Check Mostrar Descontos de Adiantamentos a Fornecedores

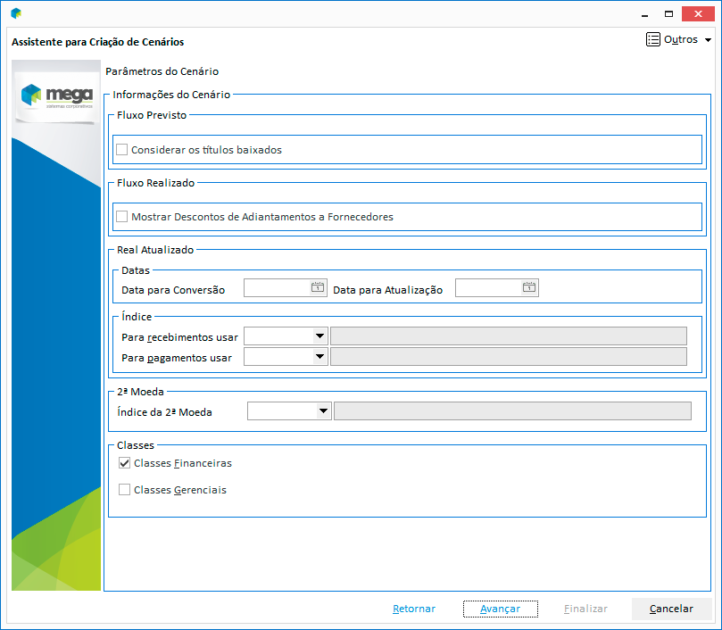122,217
